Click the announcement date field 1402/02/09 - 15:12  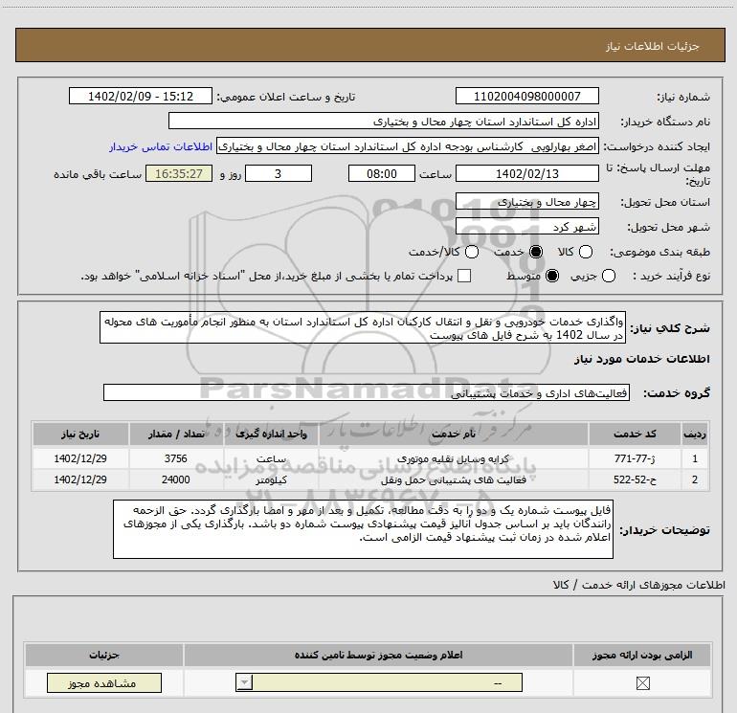pyautogui.click(x=141, y=97)
